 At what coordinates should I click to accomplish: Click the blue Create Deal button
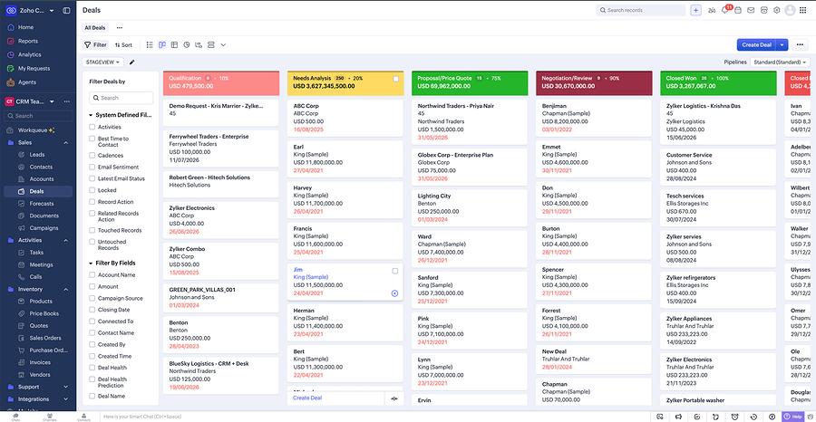point(757,44)
